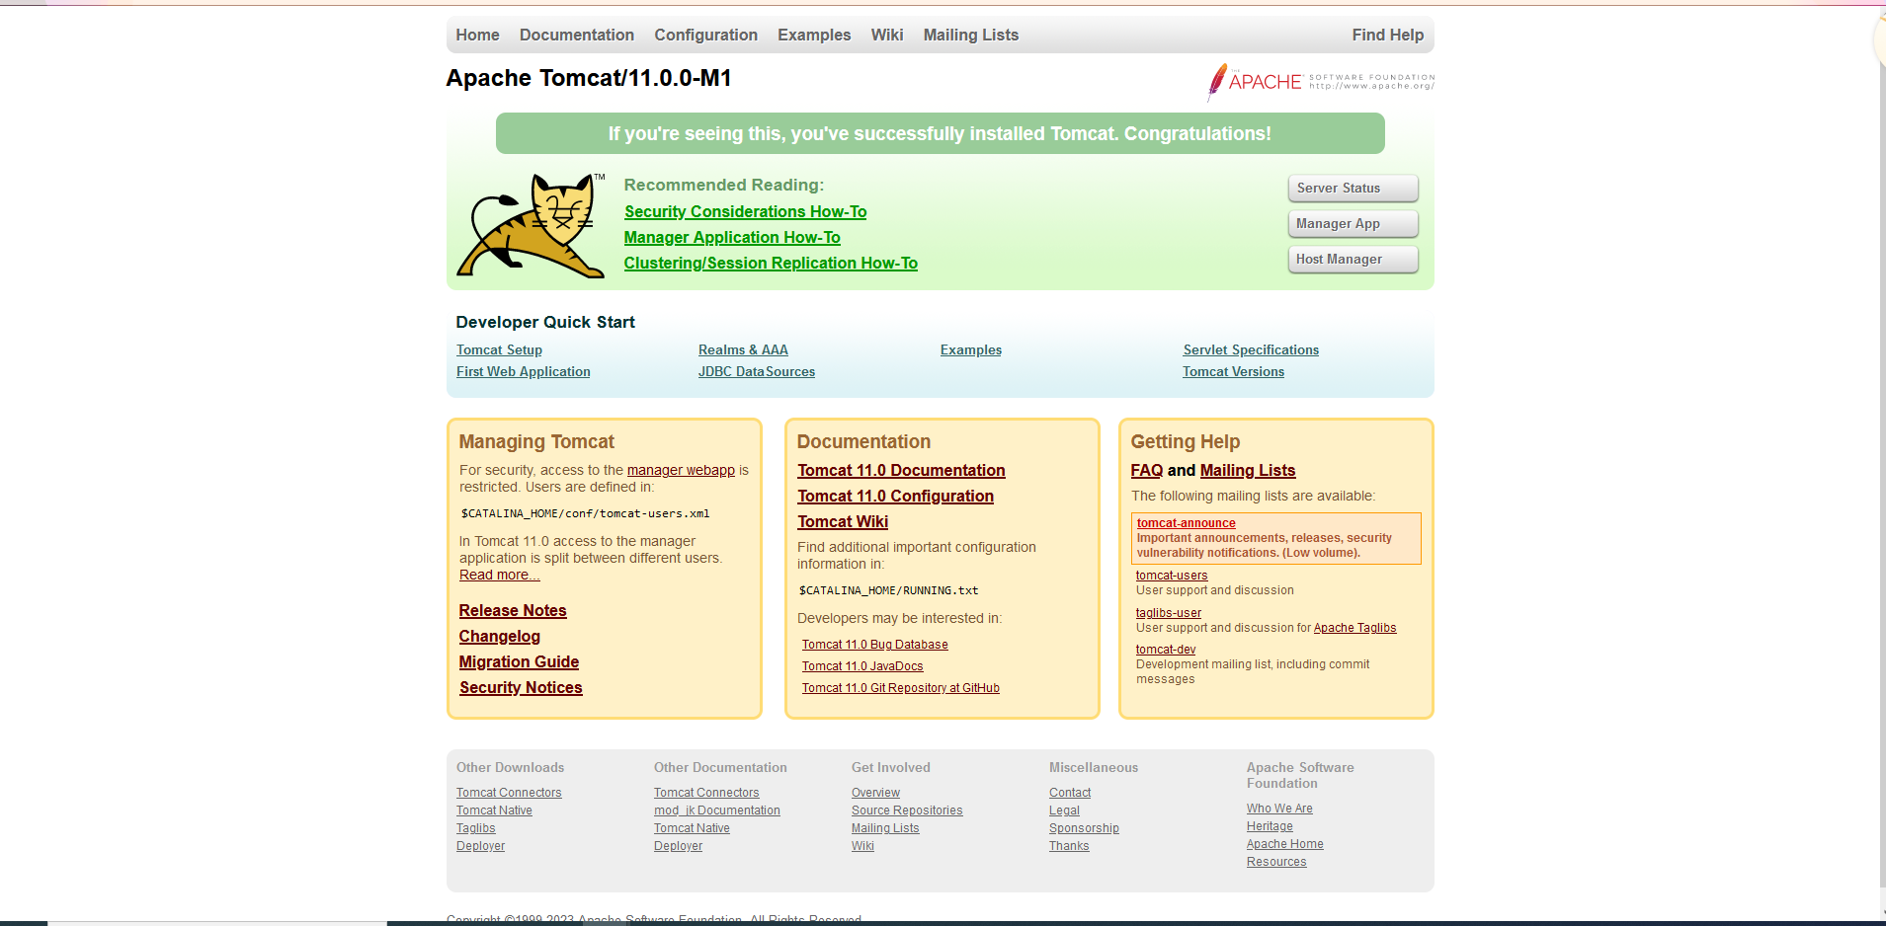The width and height of the screenshot is (1886, 926).
Task: Open the Tomcat Setup quick start link
Action: pos(499,349)
